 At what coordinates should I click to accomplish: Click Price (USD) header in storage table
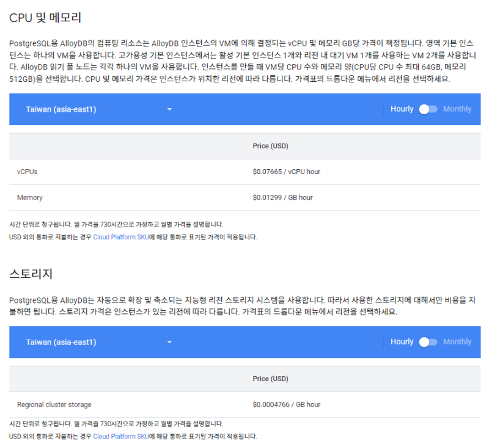tap(270, 379)
